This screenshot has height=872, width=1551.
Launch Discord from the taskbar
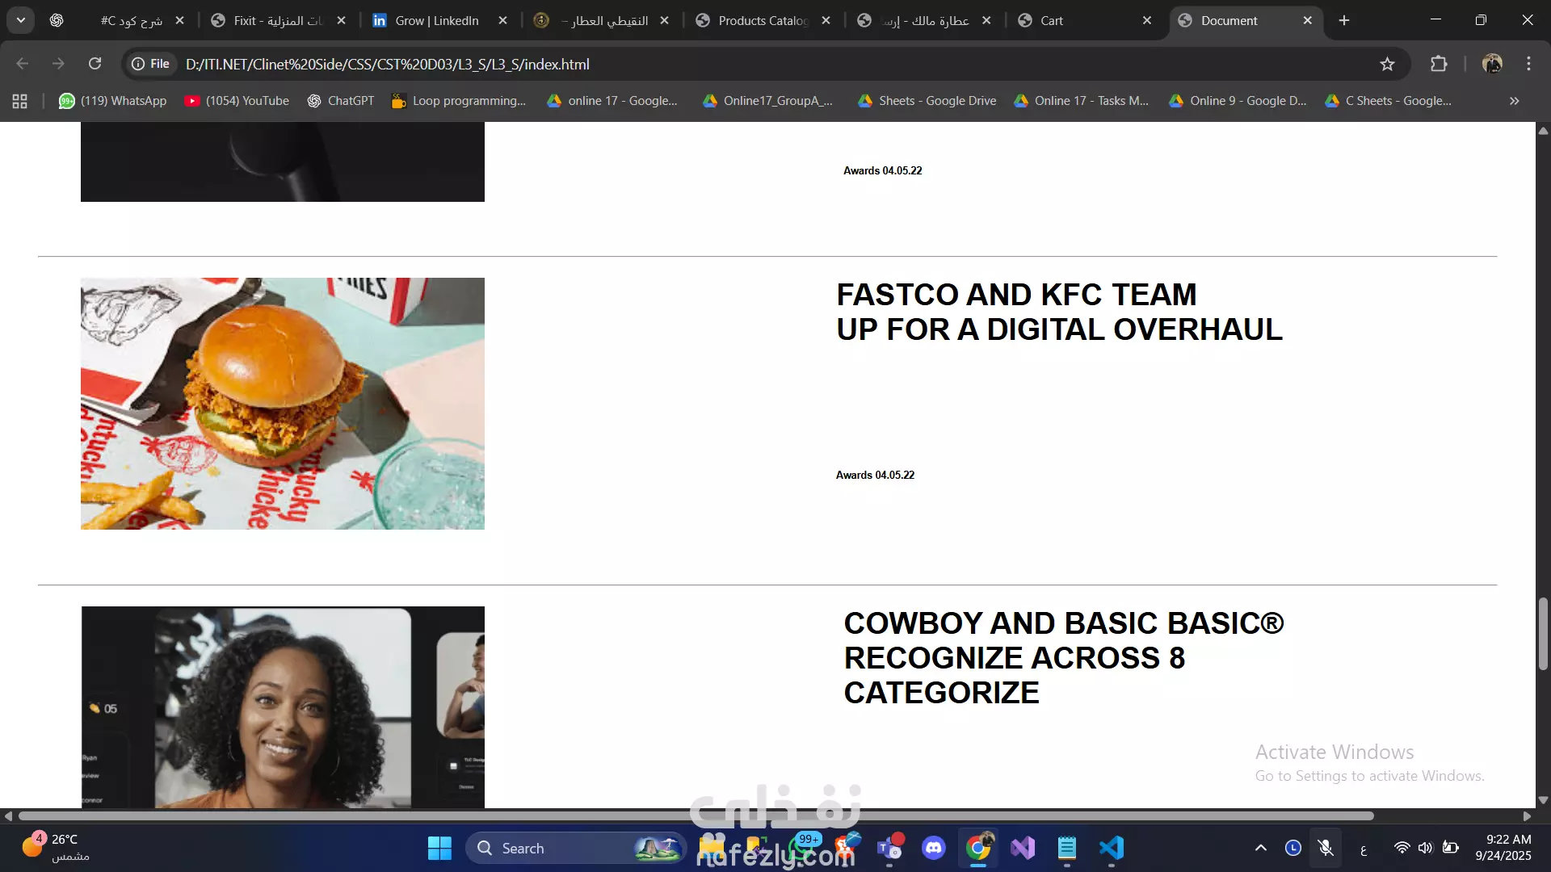coord(934,848)
